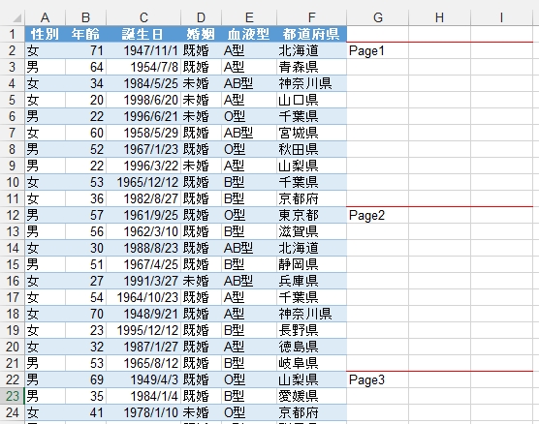The width and height of the screenshot is (539, 424).
Task: Click the 血液型 header cell
Action: coord(249,34)
